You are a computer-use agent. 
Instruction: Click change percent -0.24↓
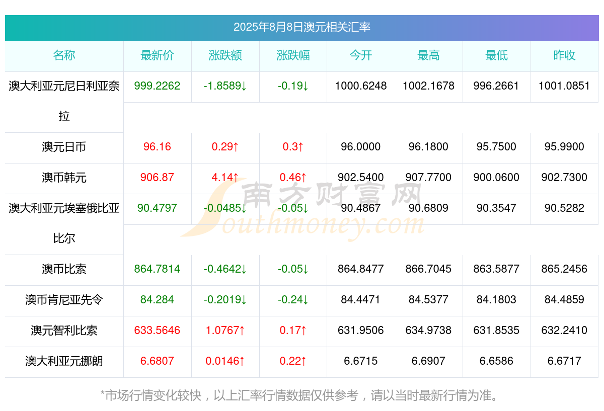(293, 300)
